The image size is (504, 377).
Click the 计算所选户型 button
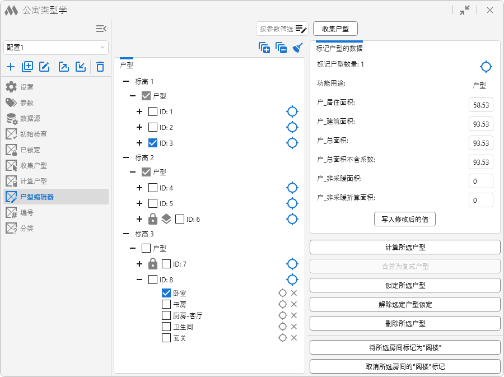tap(405, 247)
